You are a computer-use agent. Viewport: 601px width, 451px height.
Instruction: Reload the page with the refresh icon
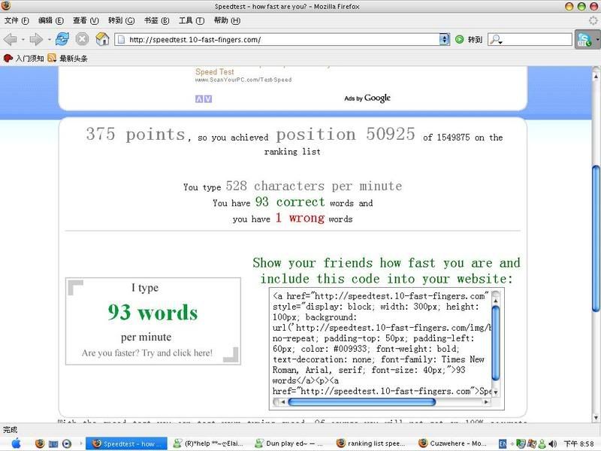(x=62, y=39)
